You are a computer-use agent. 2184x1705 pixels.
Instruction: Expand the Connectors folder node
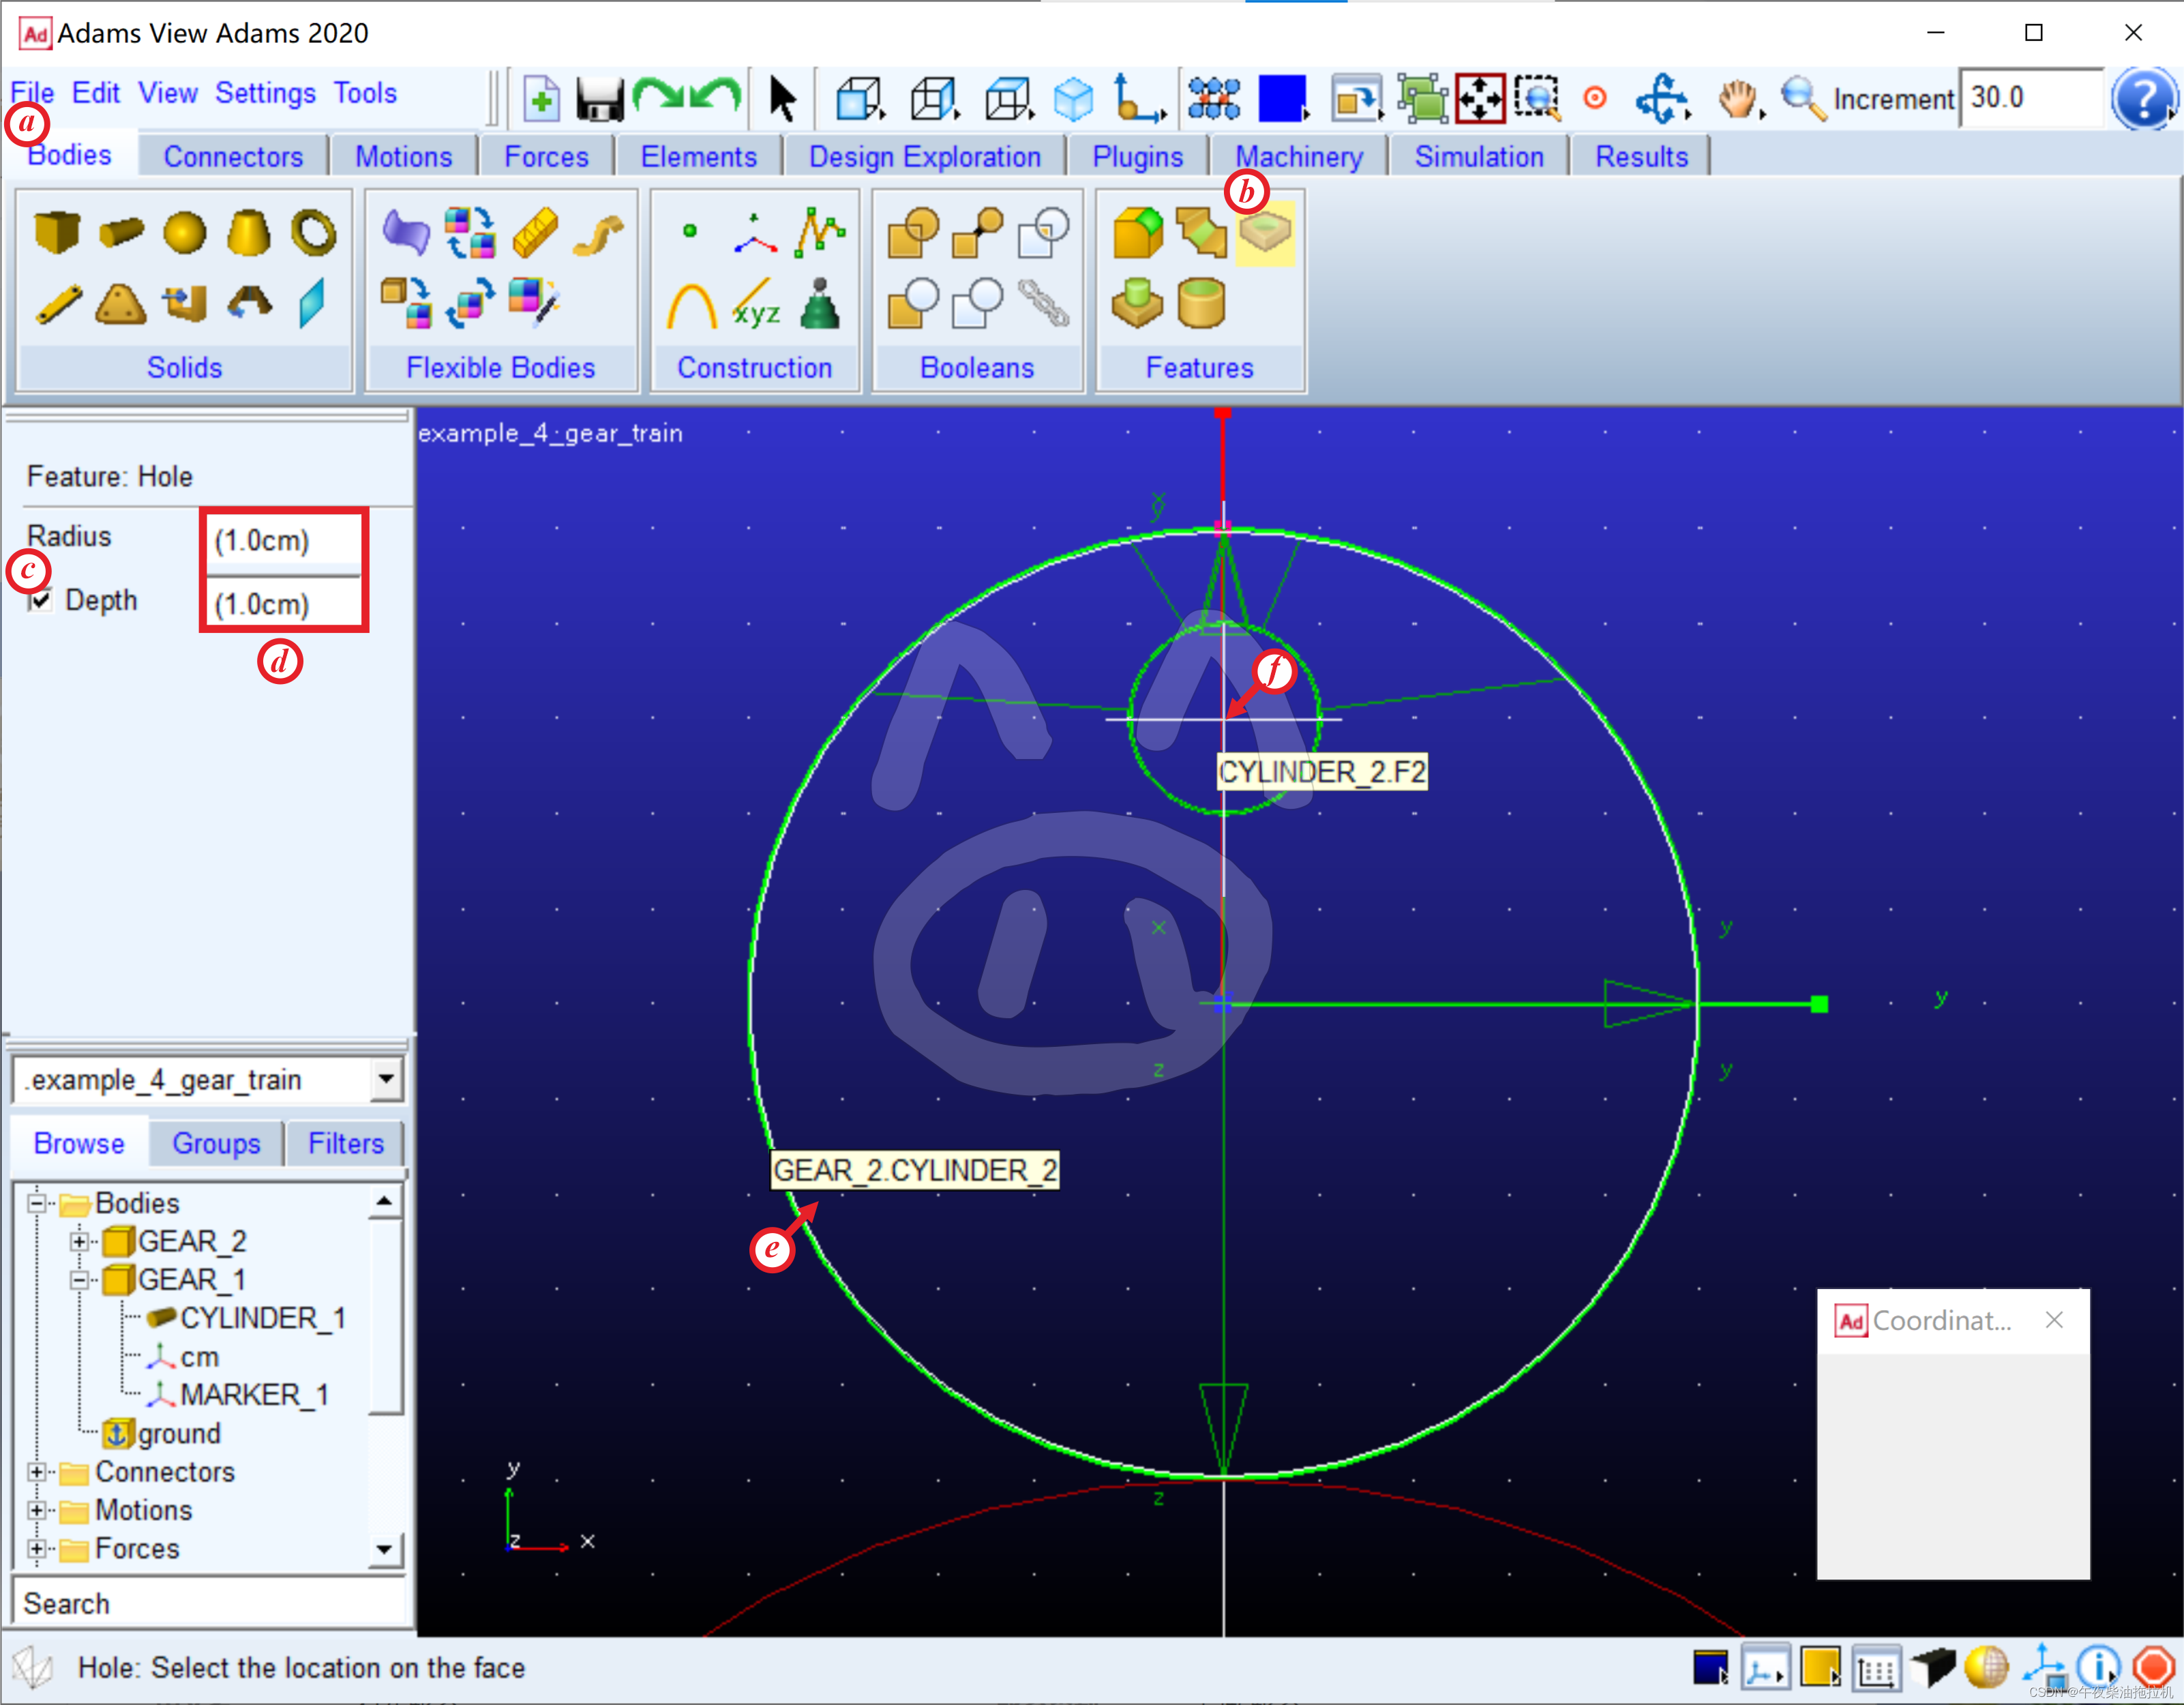click(x=36, y=1472)
